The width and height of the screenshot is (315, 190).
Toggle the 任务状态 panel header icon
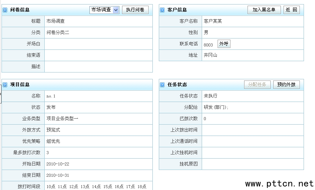[162, 85]
